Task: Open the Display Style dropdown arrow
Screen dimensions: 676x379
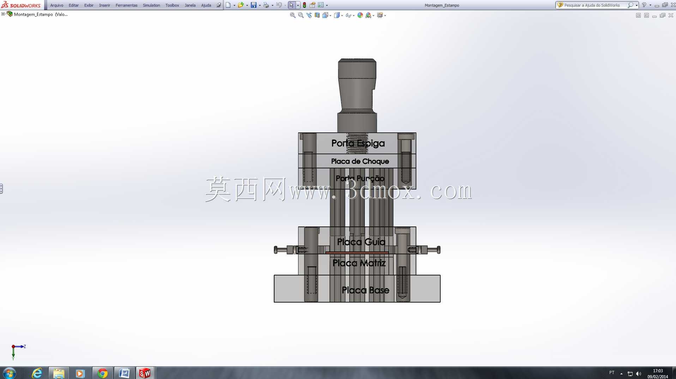Action: coord(342,15)
